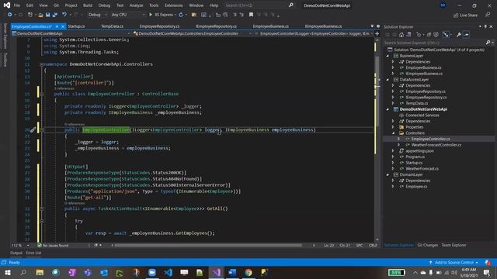Open the class navigation dropdown showing Controllers.EmployeeController
This screenshot has height=279, width=497.
193,33
